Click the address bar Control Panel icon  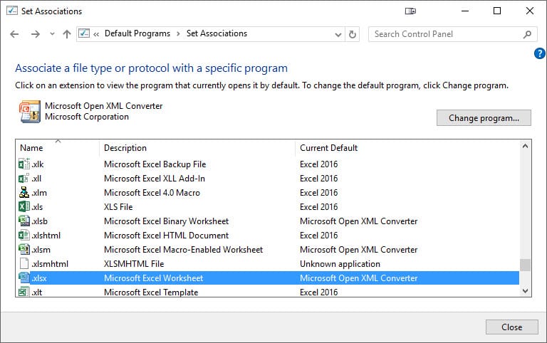click(x=84, y=33)
